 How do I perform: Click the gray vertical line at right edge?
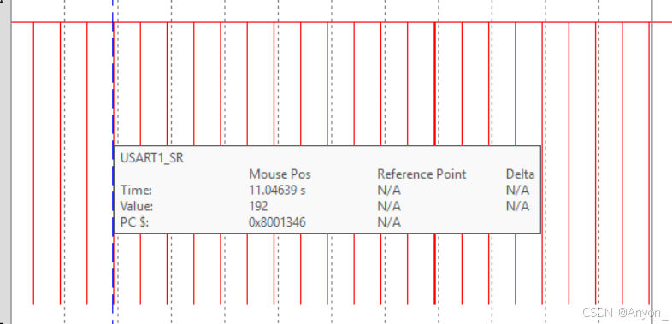[x=651, y=162]
